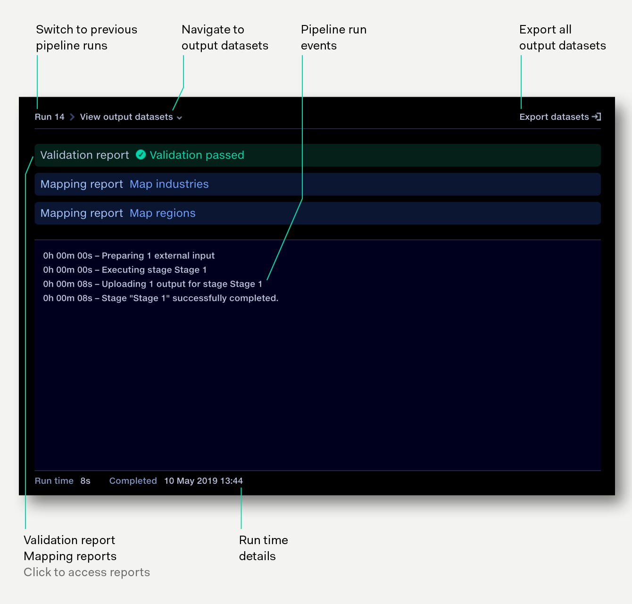
Task: Open Mapping report Map regions
Action: (317, 213)
